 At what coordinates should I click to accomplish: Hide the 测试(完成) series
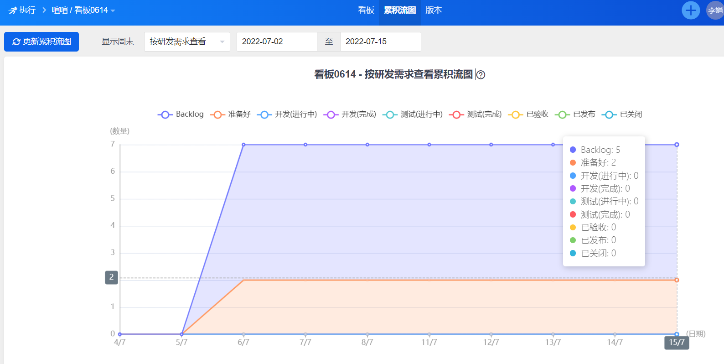click(x=476, y=114)
